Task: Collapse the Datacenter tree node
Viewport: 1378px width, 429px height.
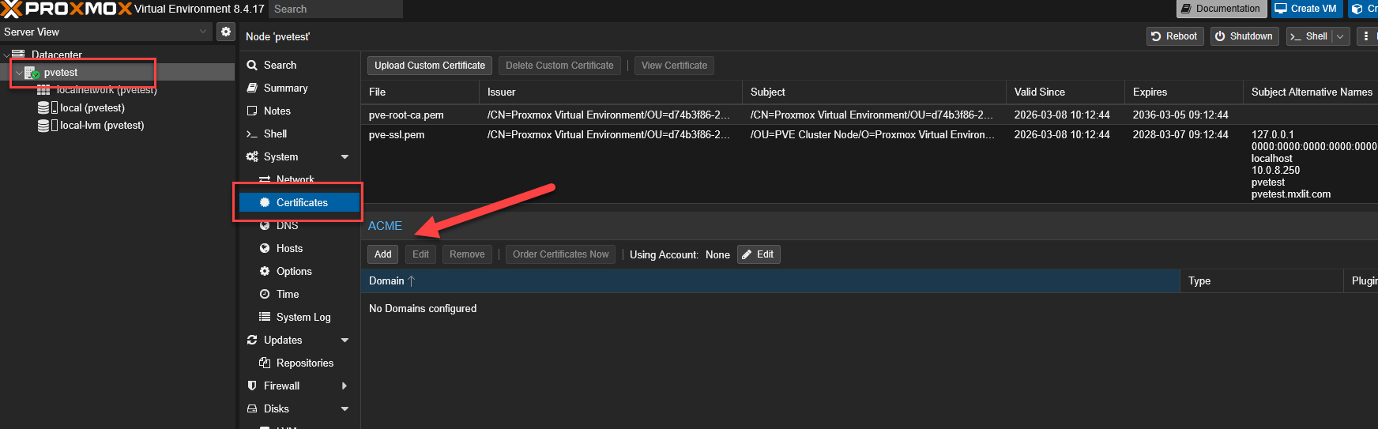Action: (7, 55)
